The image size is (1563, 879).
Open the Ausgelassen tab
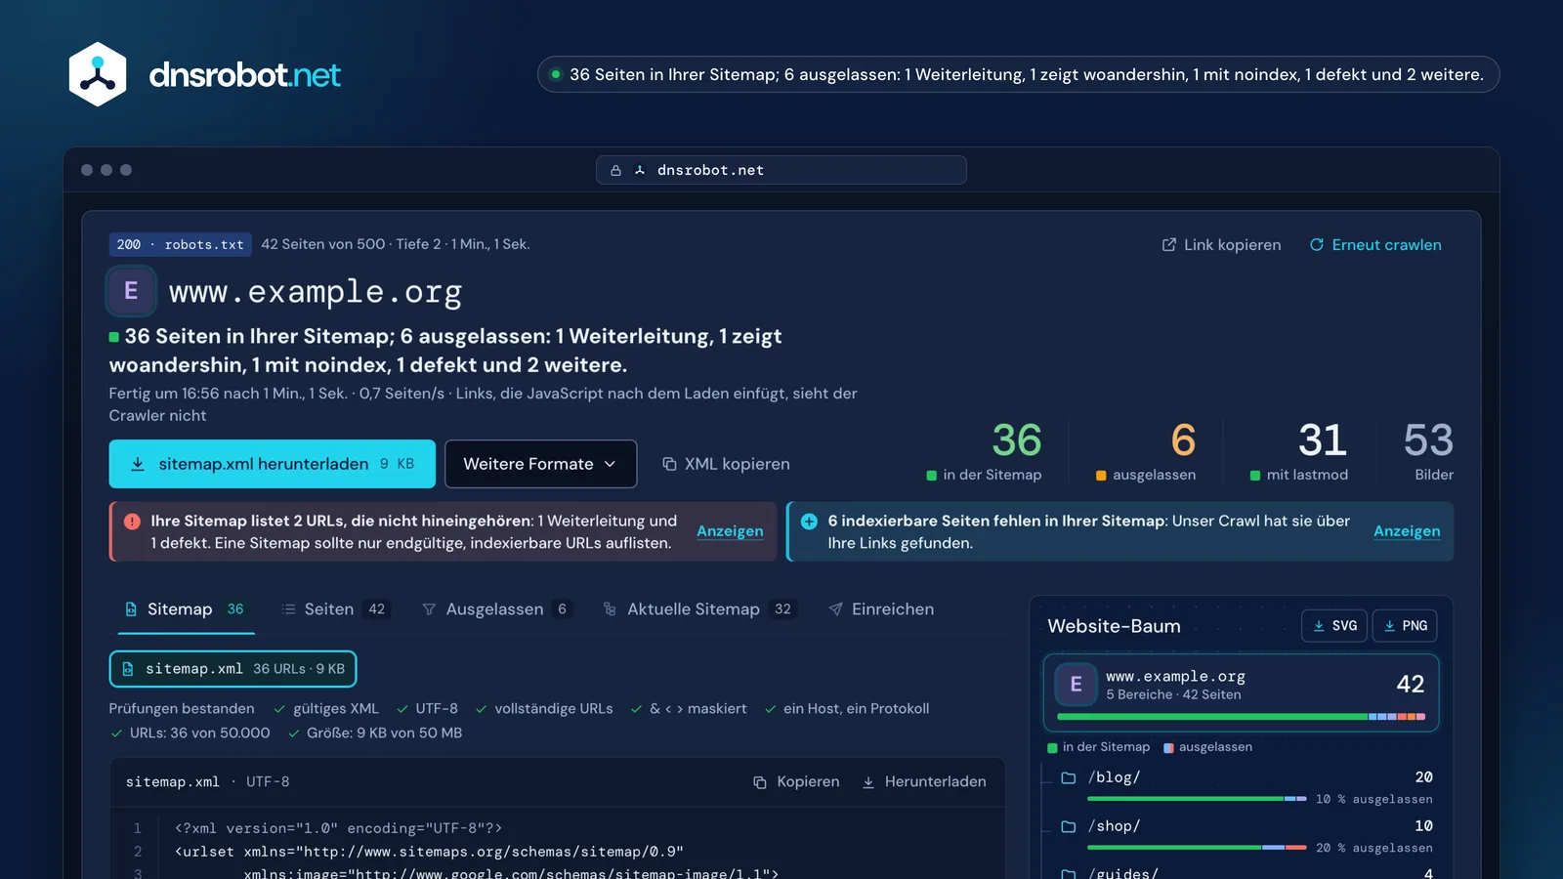click(497, 609)
